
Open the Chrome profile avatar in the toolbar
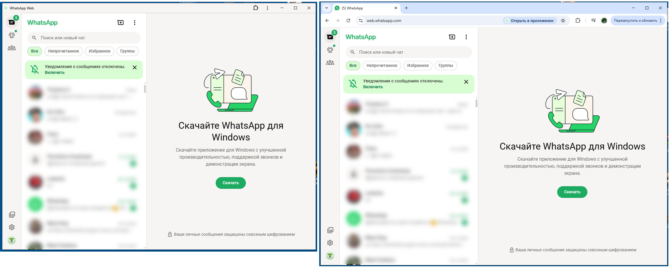click(x=604, y=21)
